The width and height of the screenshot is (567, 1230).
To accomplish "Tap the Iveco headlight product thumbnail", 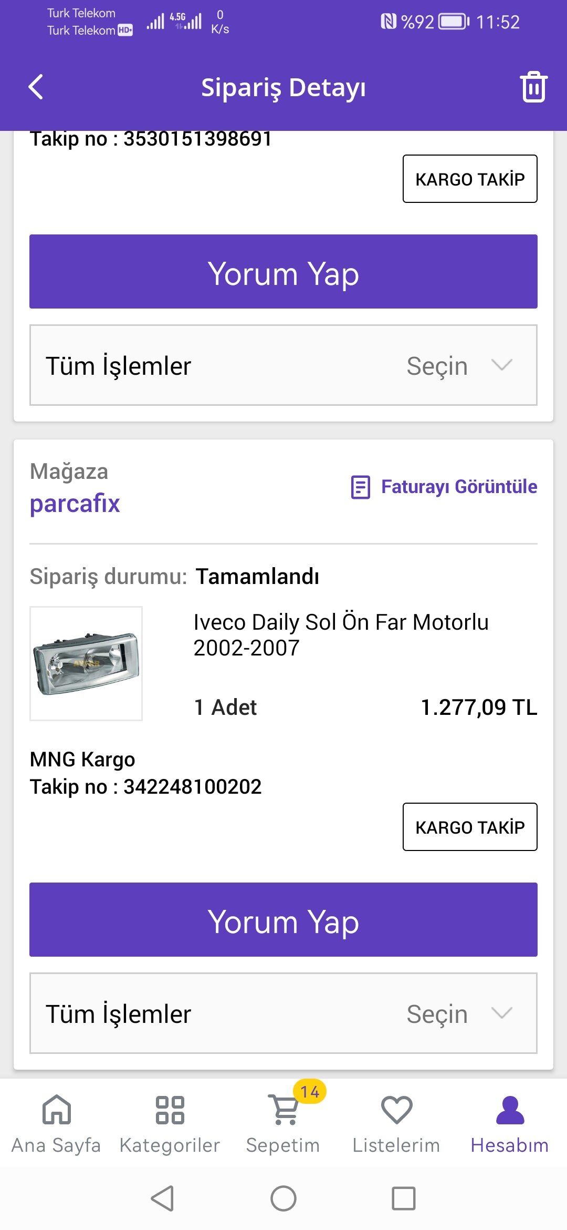I will [x=86, y=663].
